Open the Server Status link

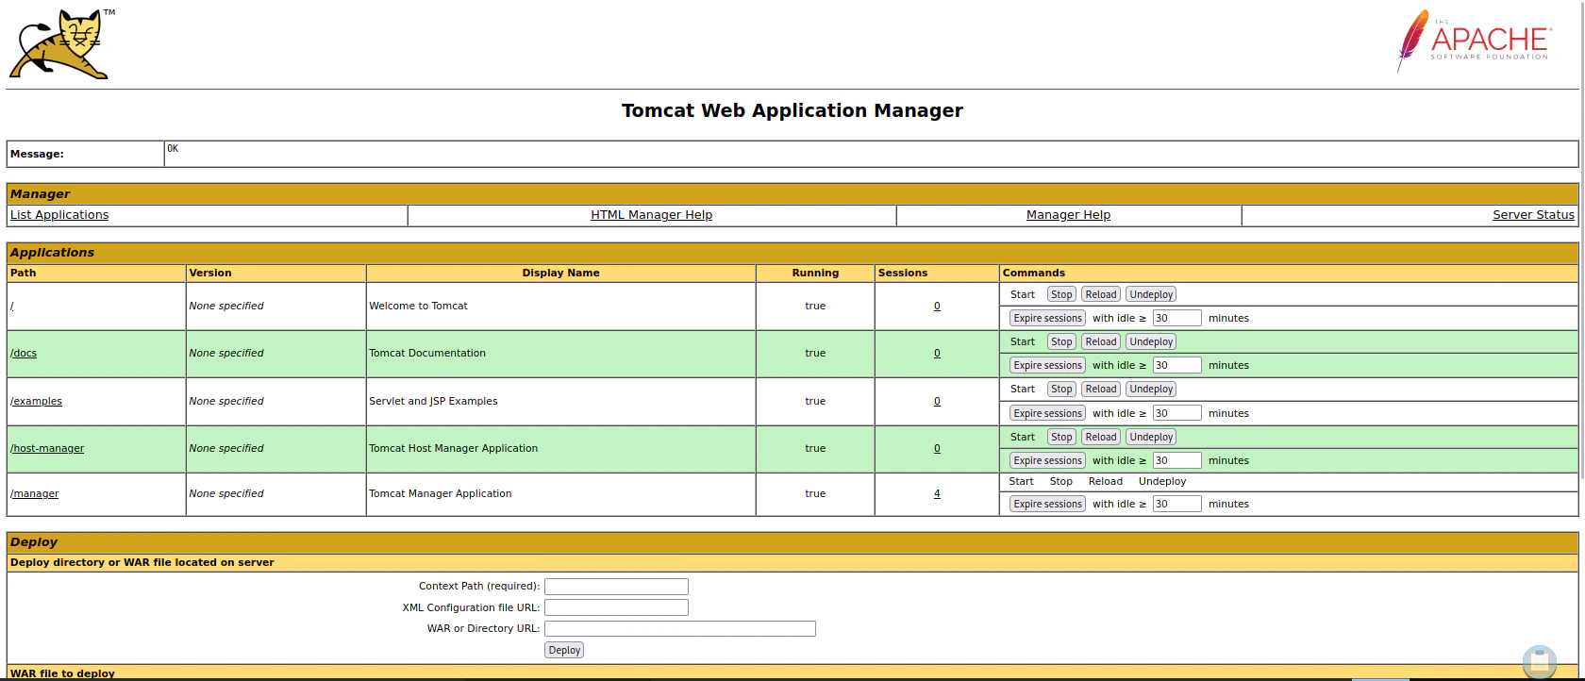pyautogui.click(x=1533, y=215)
